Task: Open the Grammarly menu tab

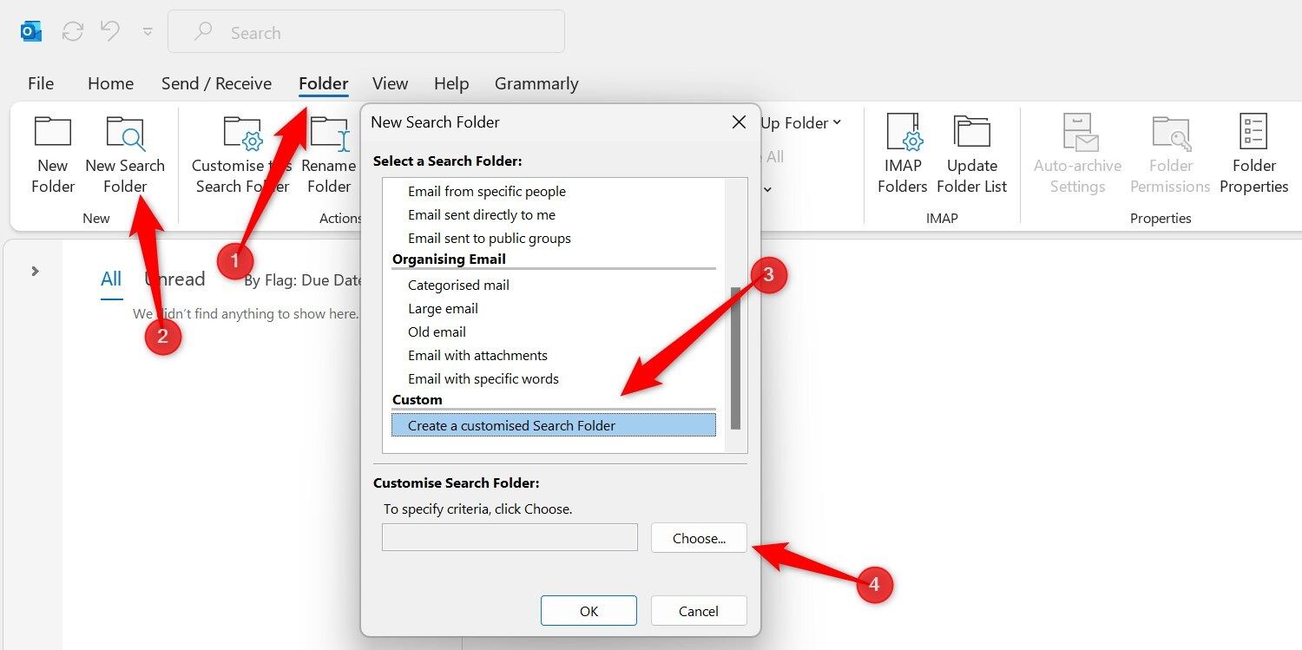Action: [536, 83]
